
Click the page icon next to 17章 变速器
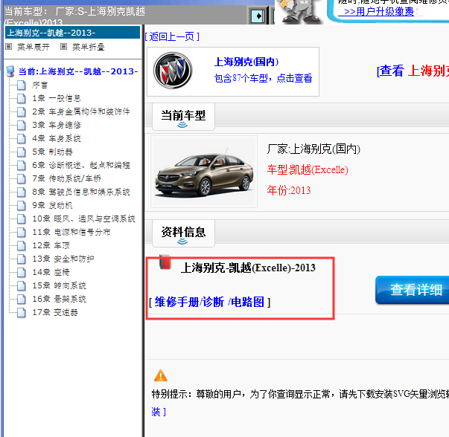pyautogui.click(x=21, y=313)
